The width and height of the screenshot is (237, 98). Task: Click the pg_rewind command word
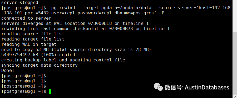63,8
